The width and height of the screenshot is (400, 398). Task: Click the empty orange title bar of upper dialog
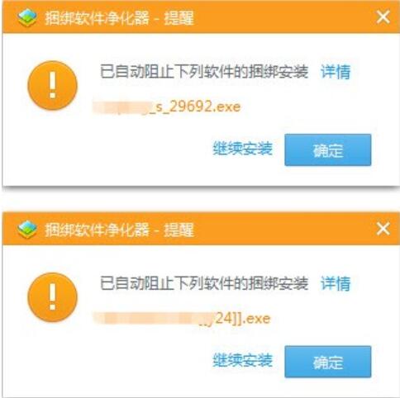tap(283, 17)
